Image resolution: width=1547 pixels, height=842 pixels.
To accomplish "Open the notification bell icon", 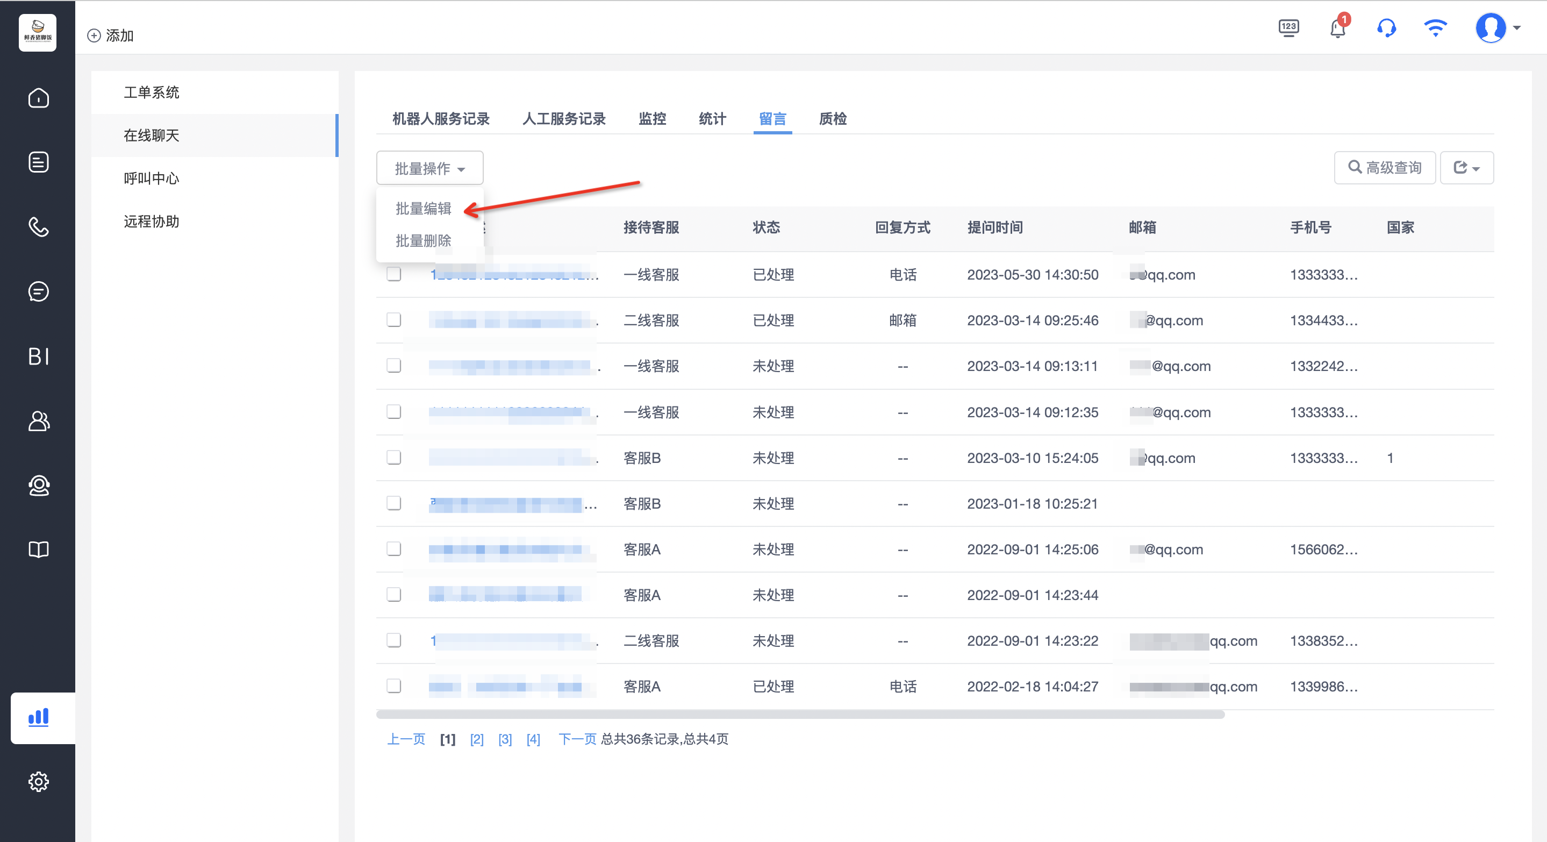I will tap(1337, 28).
